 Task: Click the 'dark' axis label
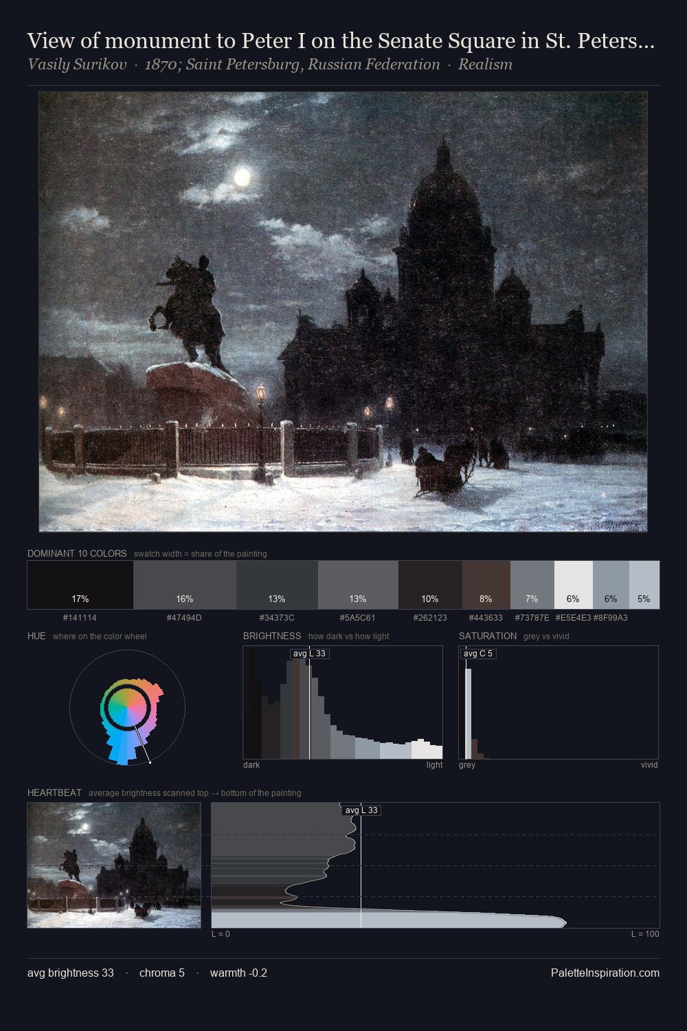(x=251, y=765)
